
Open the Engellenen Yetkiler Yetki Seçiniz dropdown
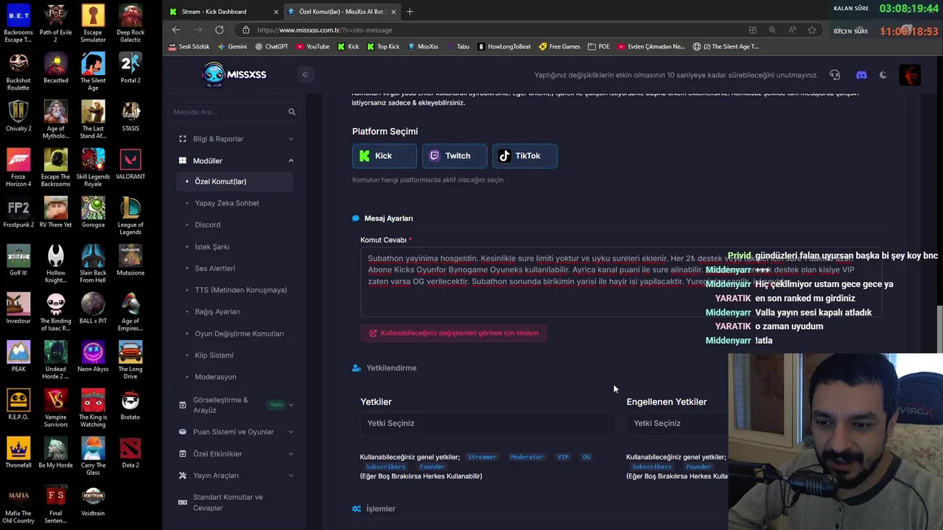click(676, 423)
